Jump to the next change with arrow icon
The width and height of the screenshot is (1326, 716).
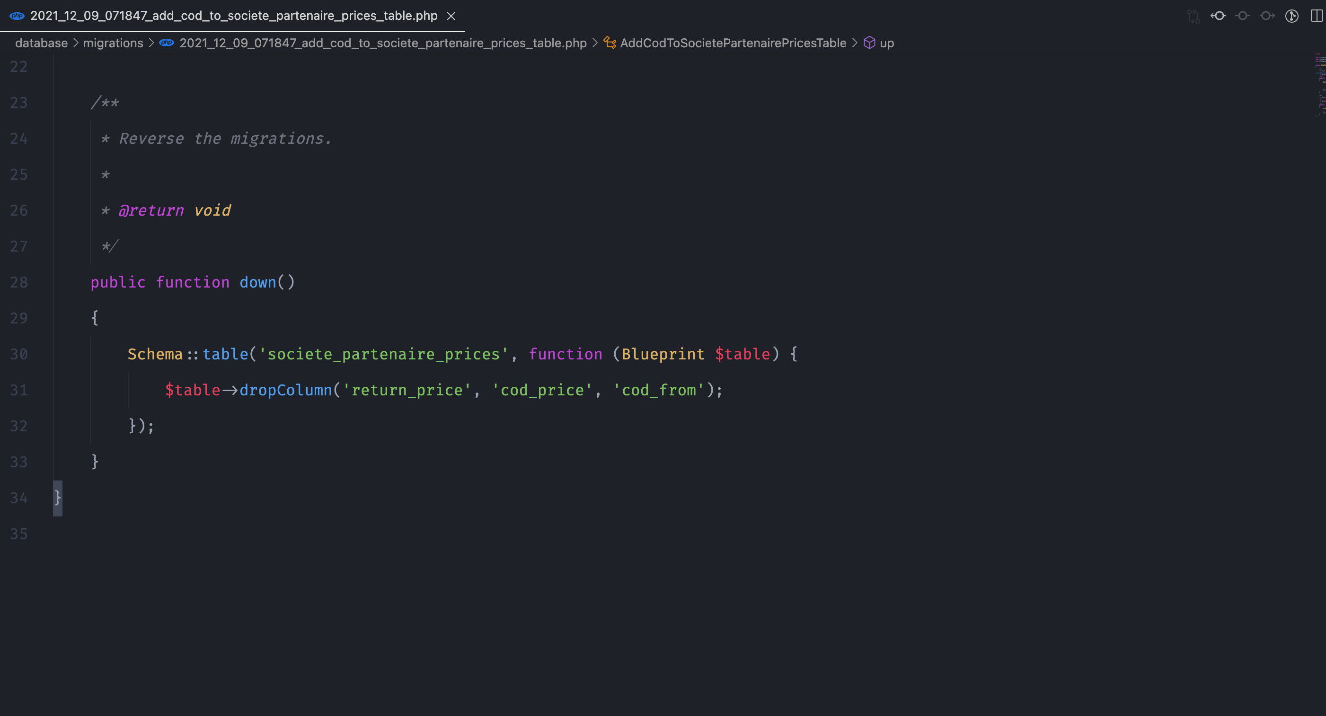click(1267, 16)
